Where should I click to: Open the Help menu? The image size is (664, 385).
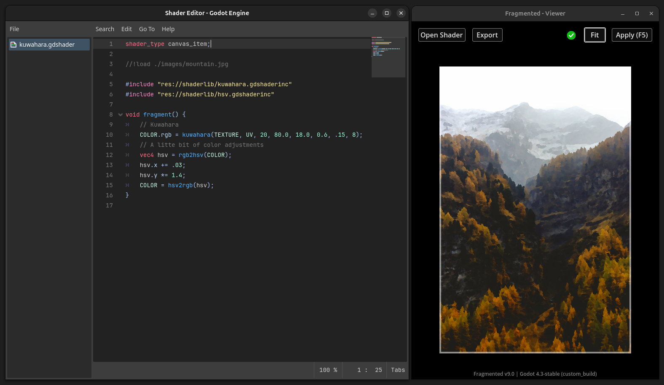(168, 29)
